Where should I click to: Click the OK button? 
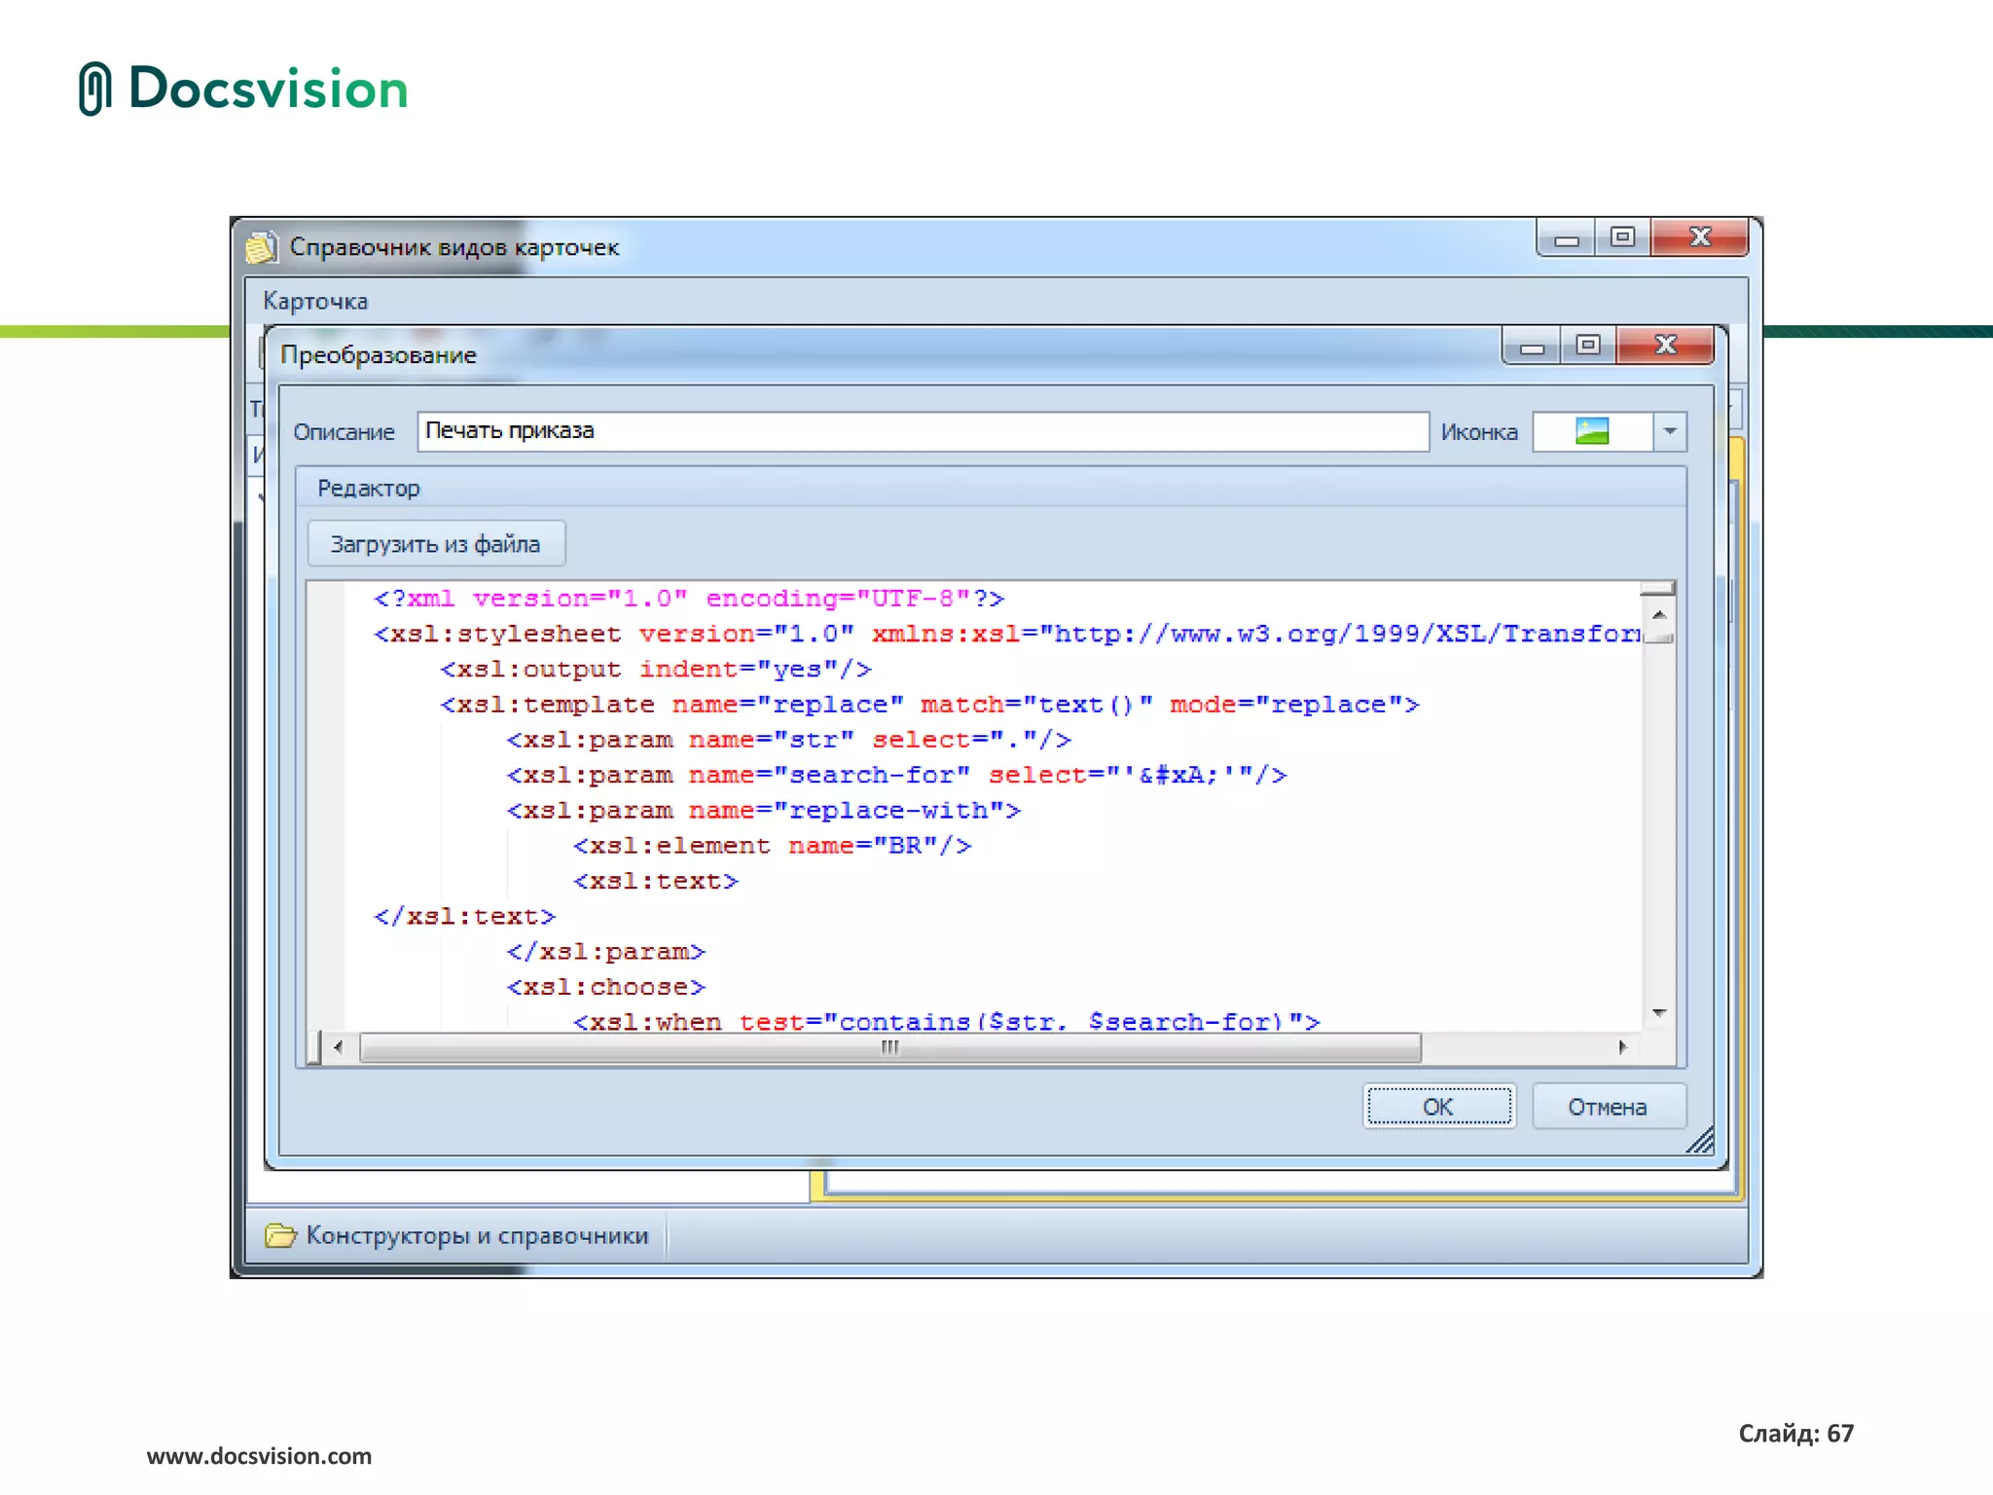(x=1438, y=1107)
